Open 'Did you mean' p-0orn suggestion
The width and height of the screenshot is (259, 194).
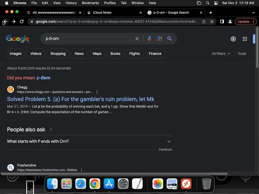[44, 78]
